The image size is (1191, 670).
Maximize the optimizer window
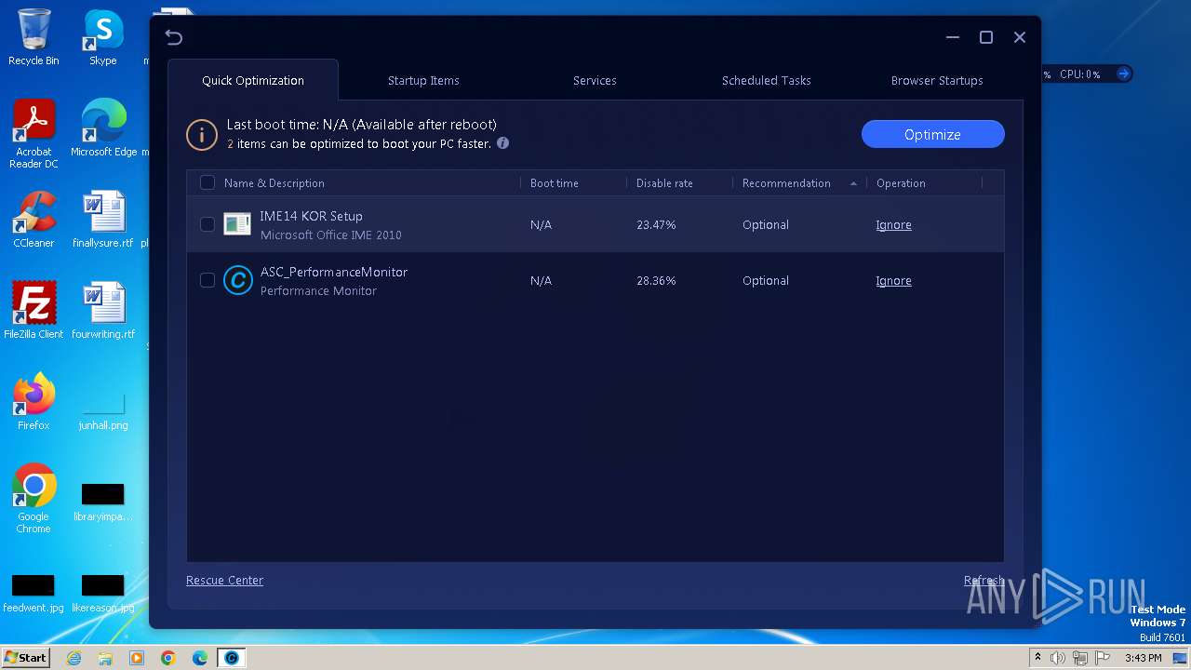[x=986, y=37]
